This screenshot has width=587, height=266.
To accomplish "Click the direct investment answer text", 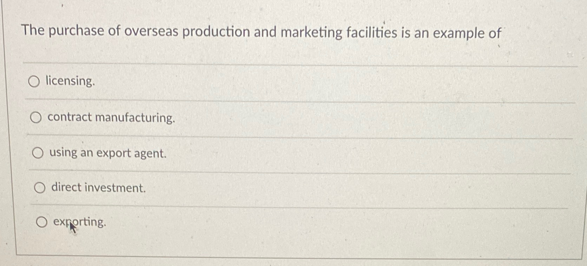I will click(x=98, y=188).
